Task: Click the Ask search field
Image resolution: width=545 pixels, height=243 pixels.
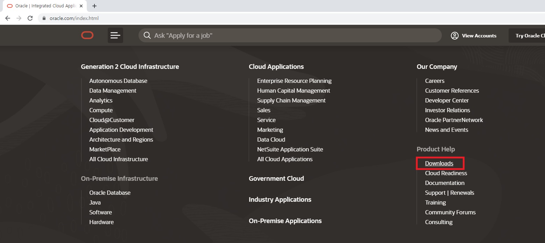Action: click(x=290, y=35)
